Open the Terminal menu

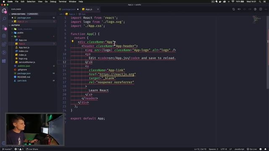click(x=63, y=2)
